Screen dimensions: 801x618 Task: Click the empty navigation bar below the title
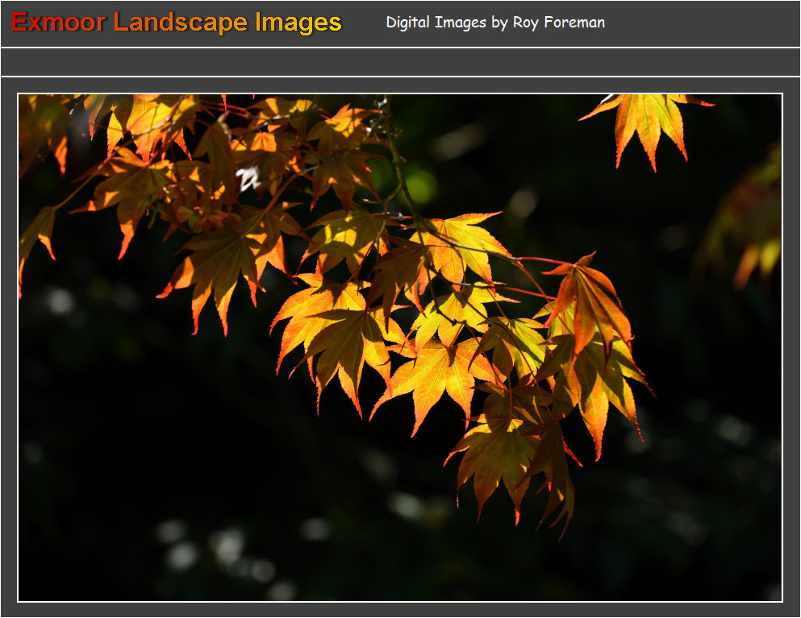click(x=400, y=62)
